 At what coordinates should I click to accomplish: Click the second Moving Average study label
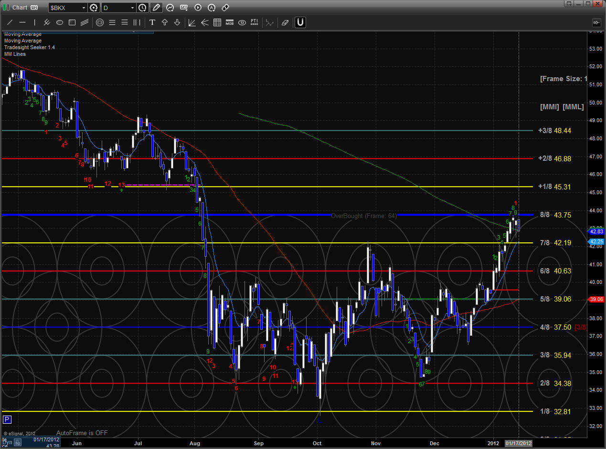[x=23, y=41]
